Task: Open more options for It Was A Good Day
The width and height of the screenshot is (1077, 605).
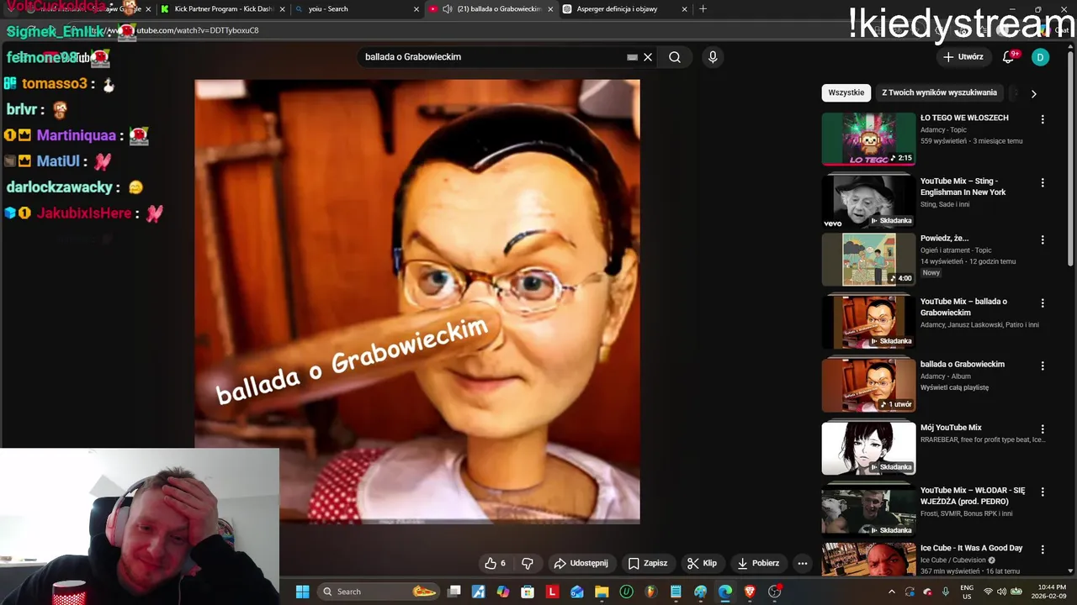Action: pyautogui.click(x=1043, y=550)
